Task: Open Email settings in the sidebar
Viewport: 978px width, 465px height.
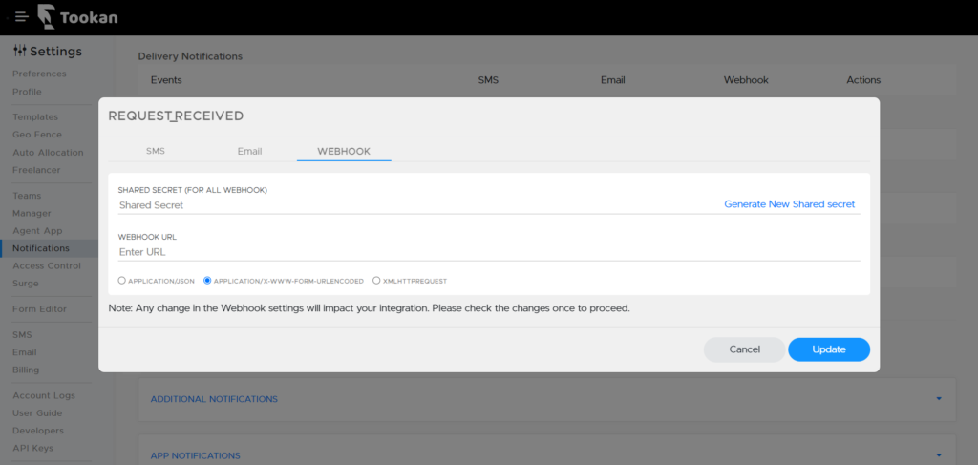Action: [x=24, y=352]
